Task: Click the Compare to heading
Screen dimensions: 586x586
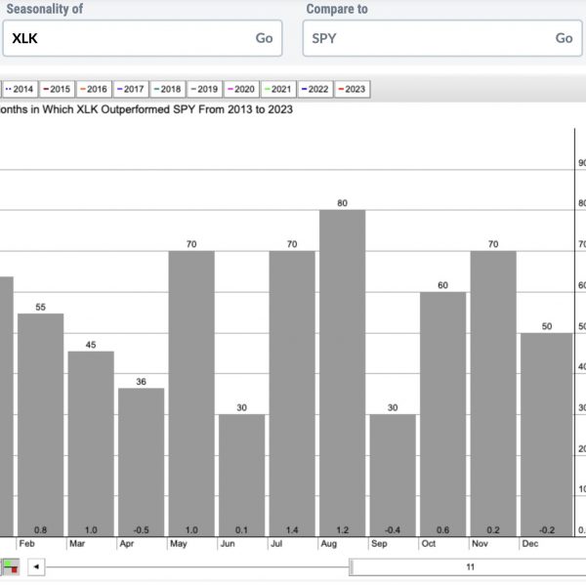Action: click(x=337, y=9)
